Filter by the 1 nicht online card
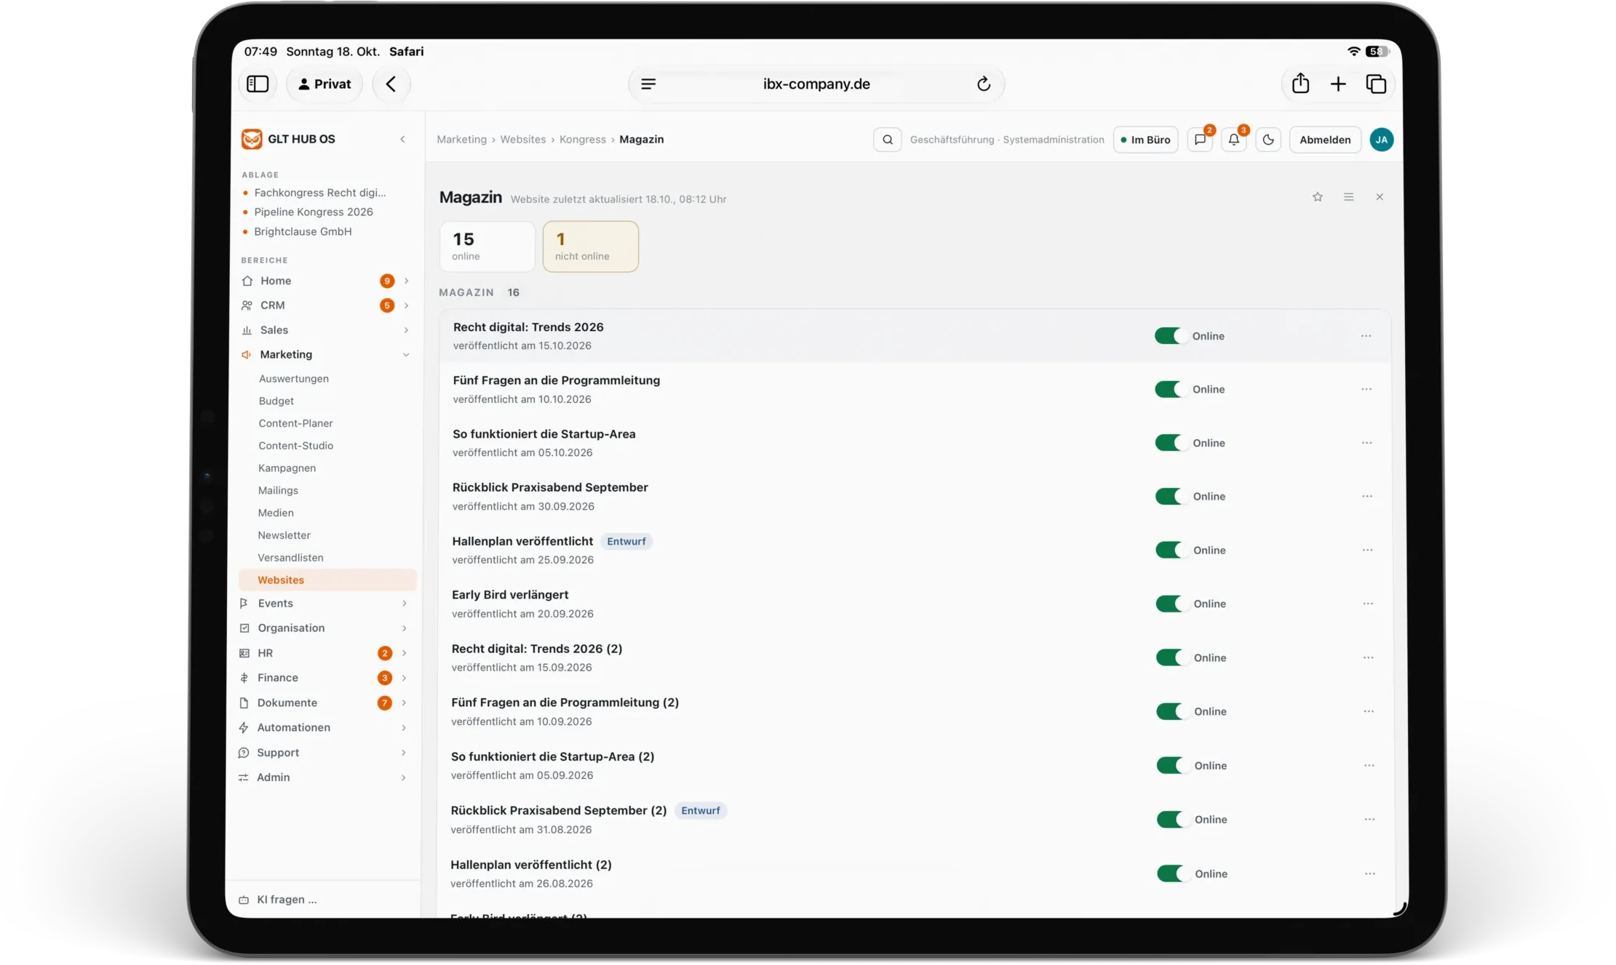1616x965 pixels. (591, 247)
